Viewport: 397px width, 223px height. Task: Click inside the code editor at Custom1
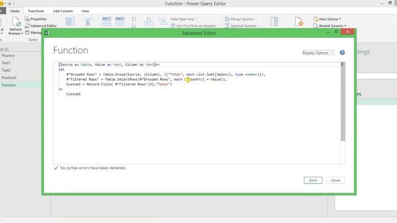[x=73, y=94]
